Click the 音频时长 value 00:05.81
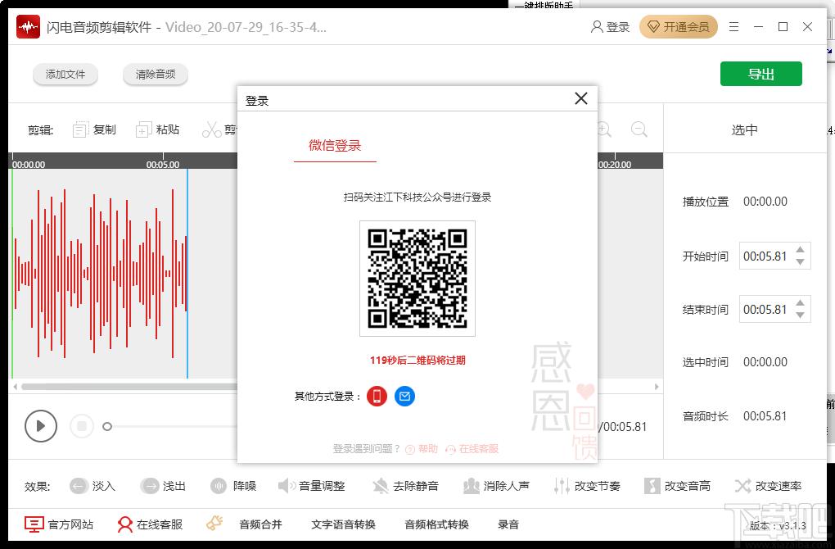Screen dimensions: 835x549 tap(765, 415)
